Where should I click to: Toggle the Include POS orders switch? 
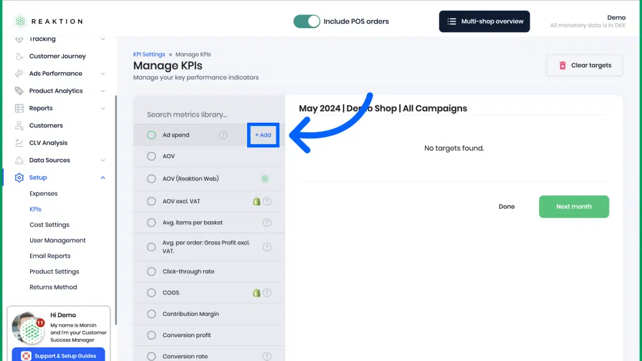[x=307, y=21]
